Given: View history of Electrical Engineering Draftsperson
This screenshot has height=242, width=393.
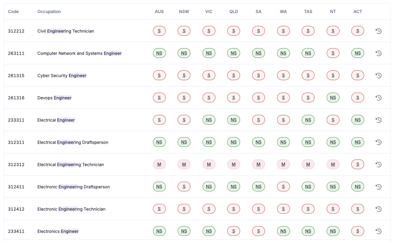Looking at the screenshot, I should 378,142.
